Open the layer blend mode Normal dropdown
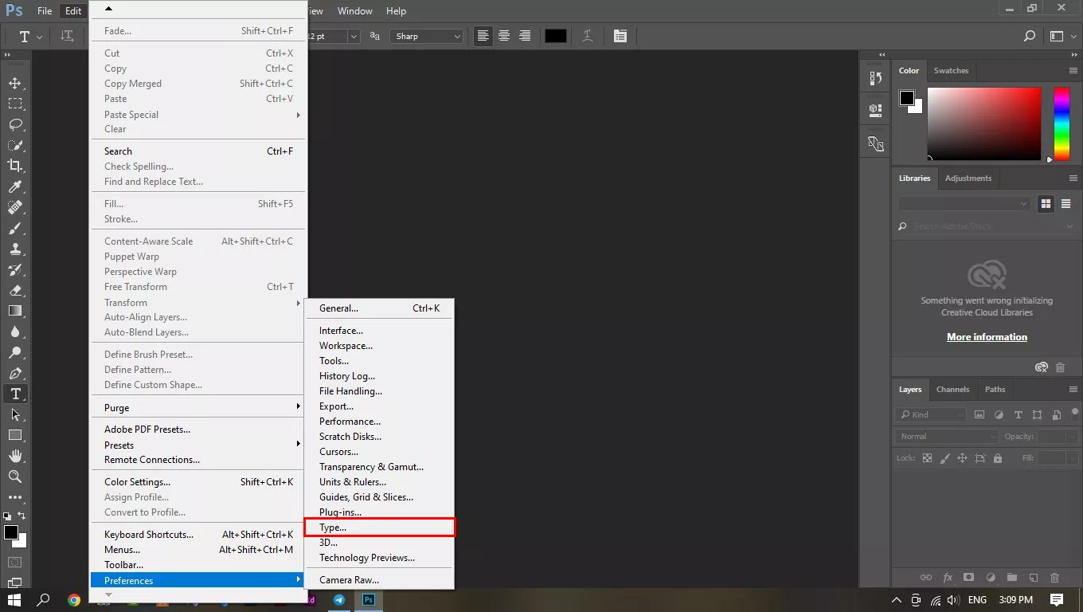Image resolution: width=1083 pixels, height=612 pixels. tap(947, 437)
